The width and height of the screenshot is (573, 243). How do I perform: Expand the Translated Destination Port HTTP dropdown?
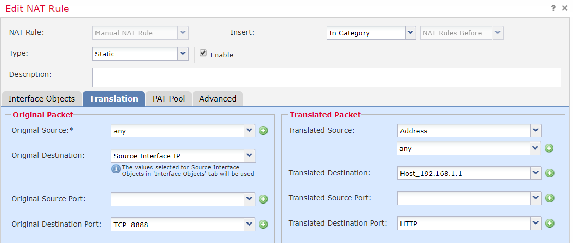(x=536, y=224)
